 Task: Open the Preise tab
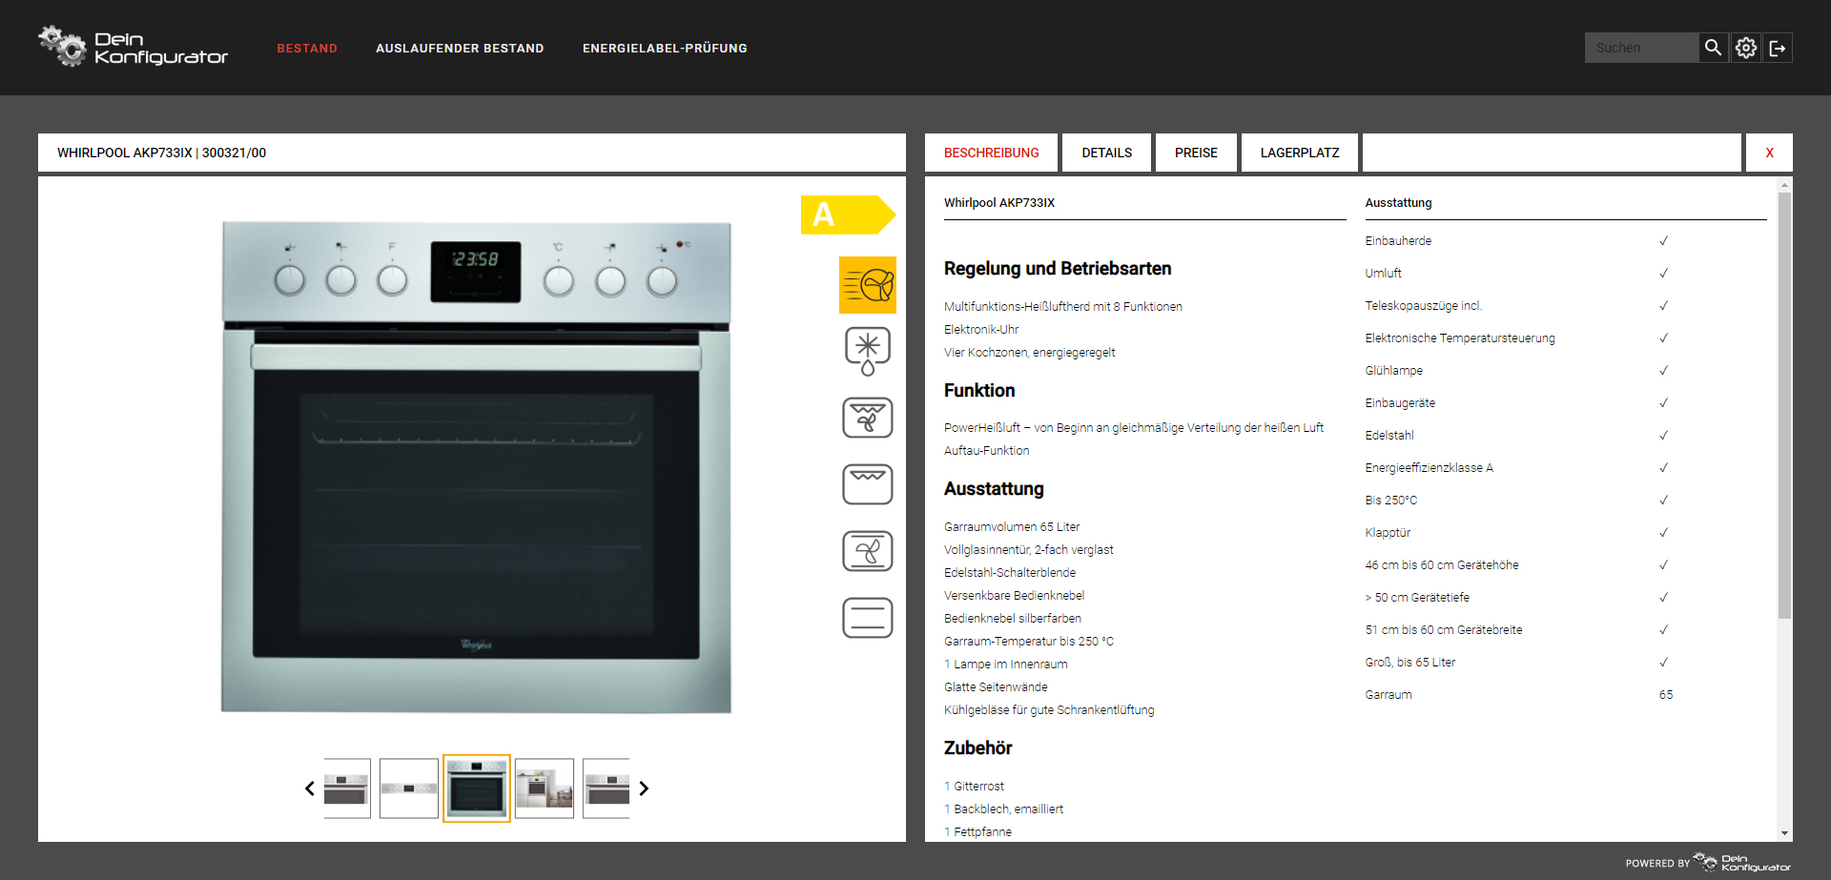pyautogui.click(x=1196, y=153)
